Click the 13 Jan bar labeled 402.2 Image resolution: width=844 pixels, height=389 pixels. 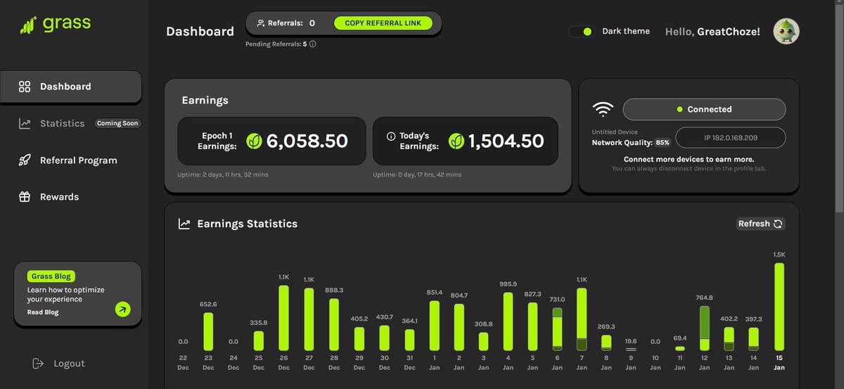pyautogui.click(x=729, y=339)
